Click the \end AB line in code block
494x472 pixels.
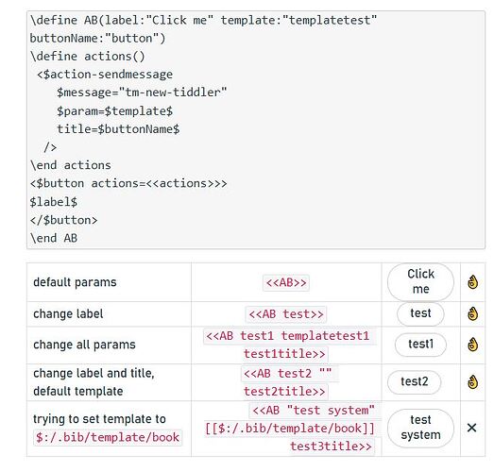(x=54, y=238)
